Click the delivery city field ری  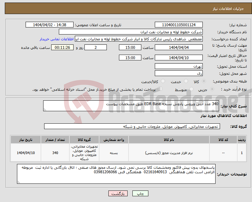pos(179,73)
